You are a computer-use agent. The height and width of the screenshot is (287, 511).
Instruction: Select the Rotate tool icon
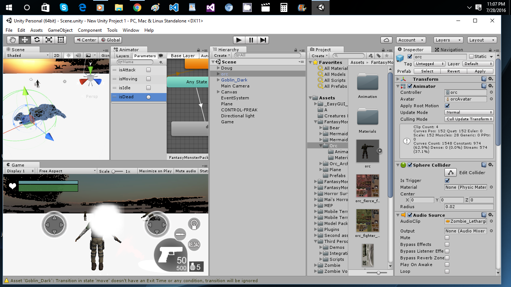click(x=37, y=40)
